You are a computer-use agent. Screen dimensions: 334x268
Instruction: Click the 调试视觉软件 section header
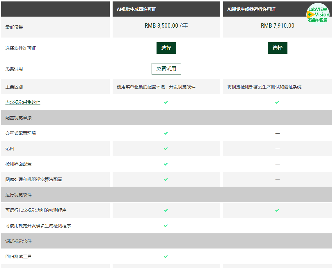[x=18, y=241]
